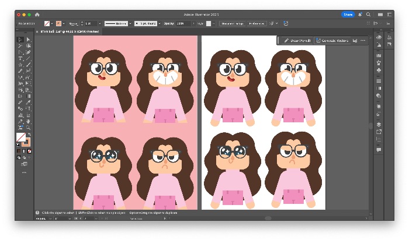Swap fill and stroke arrow

click(x=29, y=135)
